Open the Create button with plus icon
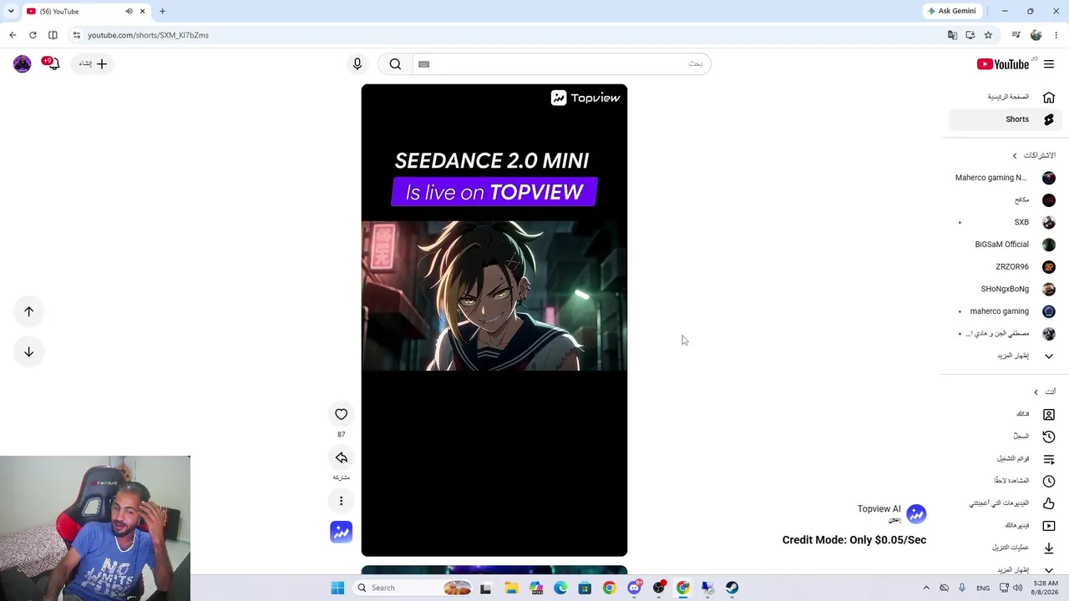 [93, 63]
